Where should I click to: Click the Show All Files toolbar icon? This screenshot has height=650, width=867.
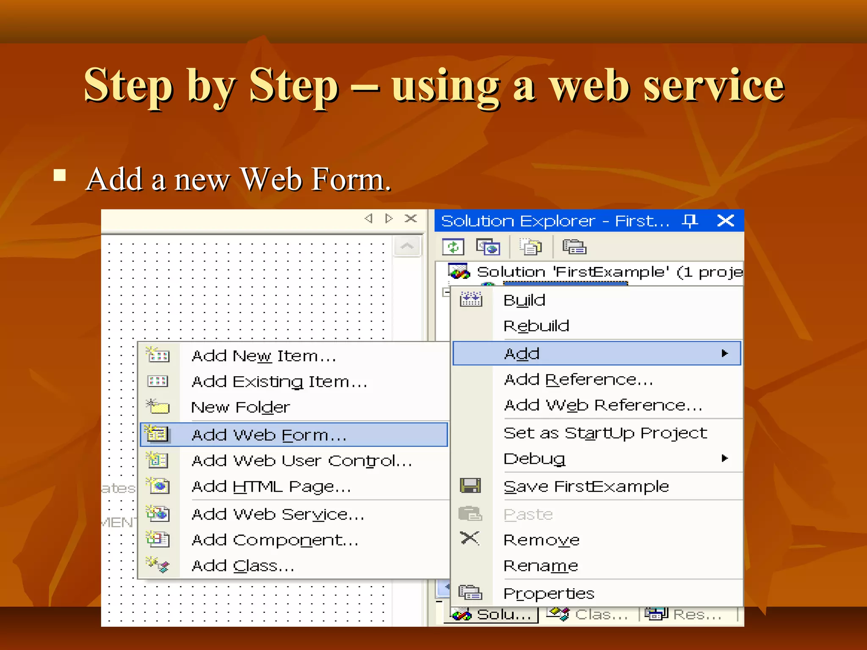coord(530,247)
